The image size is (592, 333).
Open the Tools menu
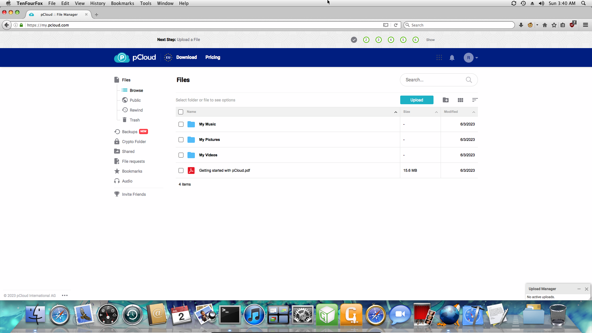(x=146, y=3)
